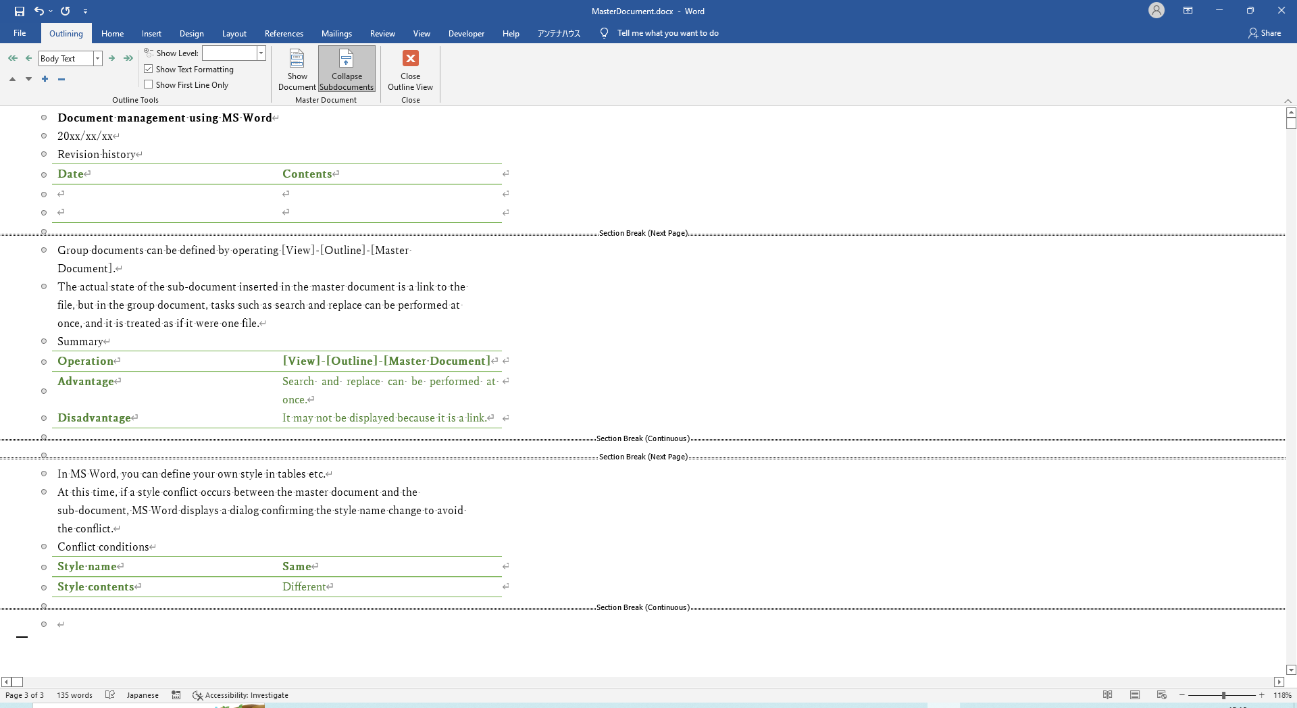Click vertical scrollbar up arrow
The image size is (1297, 708).
tap(1291, 111)
